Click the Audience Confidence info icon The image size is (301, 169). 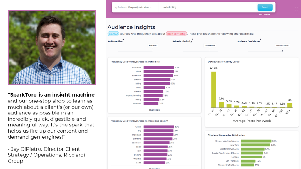pyautogui.click(x=260, y=39)
